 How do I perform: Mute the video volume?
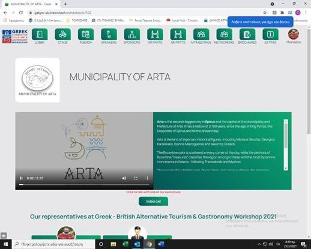click(x=124, y=178)
